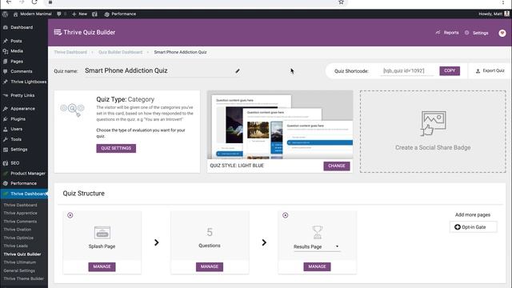Viewport: 512px width, 288px height.
Task: Open Thrive Comments submenu link
Action: 20,222
